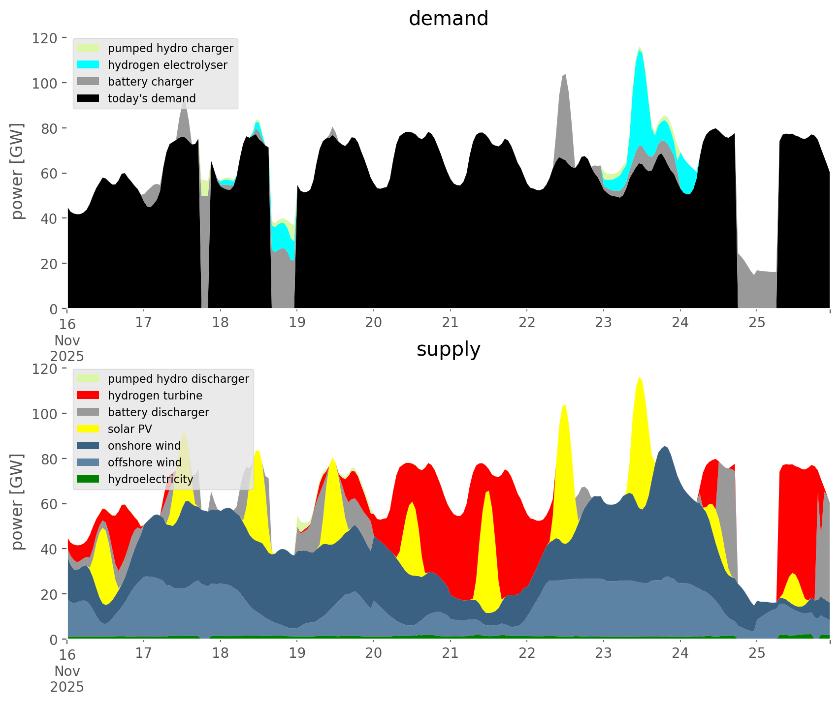Click the yellow solar PV legend swatch
The height and width of the screenshot is (704, 840).
pos(88,429)
